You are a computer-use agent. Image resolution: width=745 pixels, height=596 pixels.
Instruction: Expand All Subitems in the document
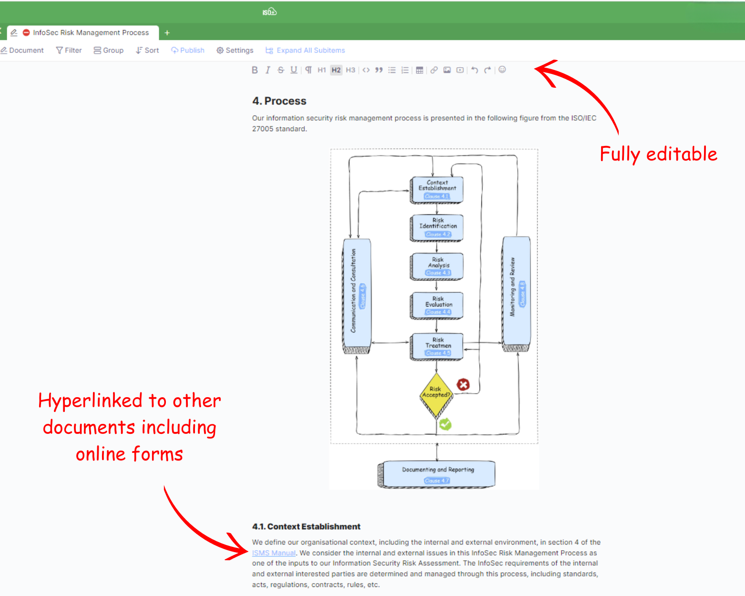(x=305, y=51)
